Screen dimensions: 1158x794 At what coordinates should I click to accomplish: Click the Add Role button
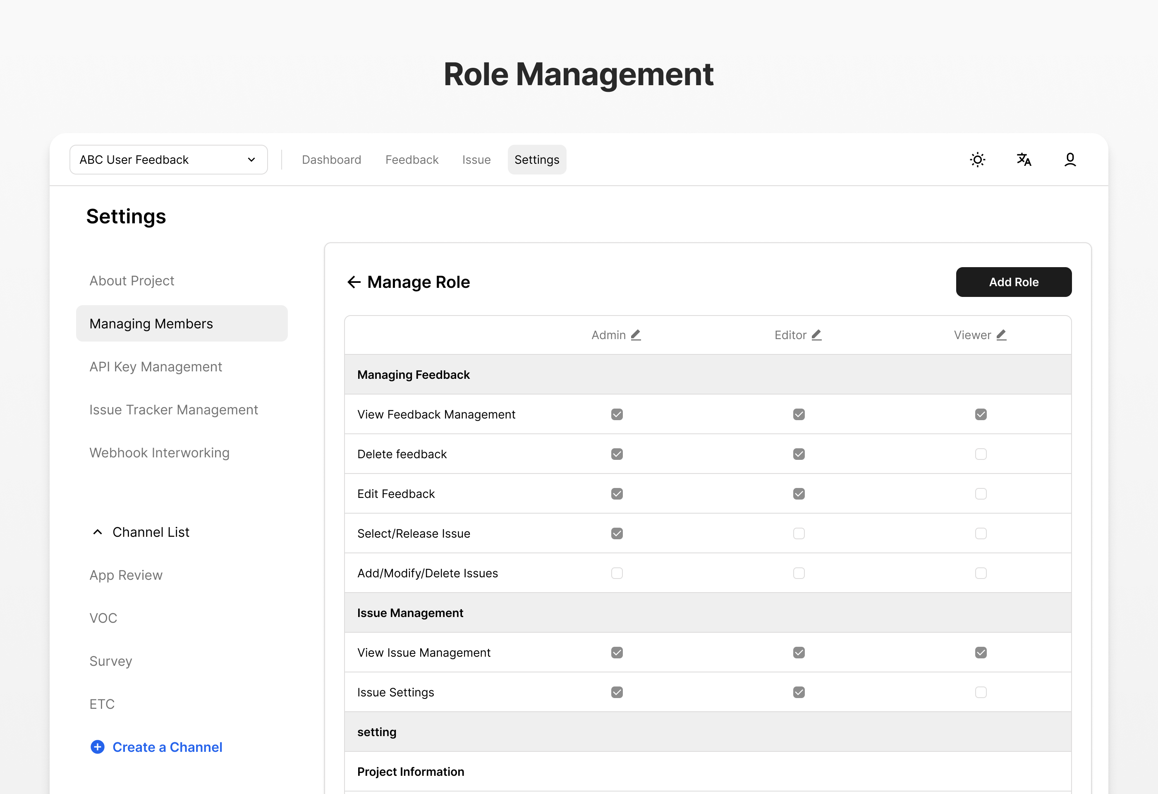coord(1014,282)
